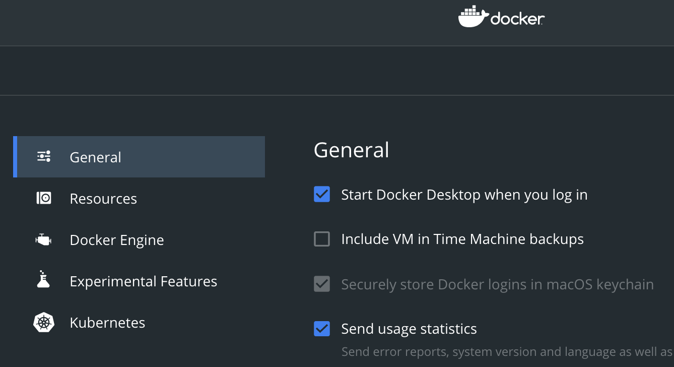Screen dimensions: 674x367
Task: Disable Send usage statistics checkbox
Action: (322, 329)
